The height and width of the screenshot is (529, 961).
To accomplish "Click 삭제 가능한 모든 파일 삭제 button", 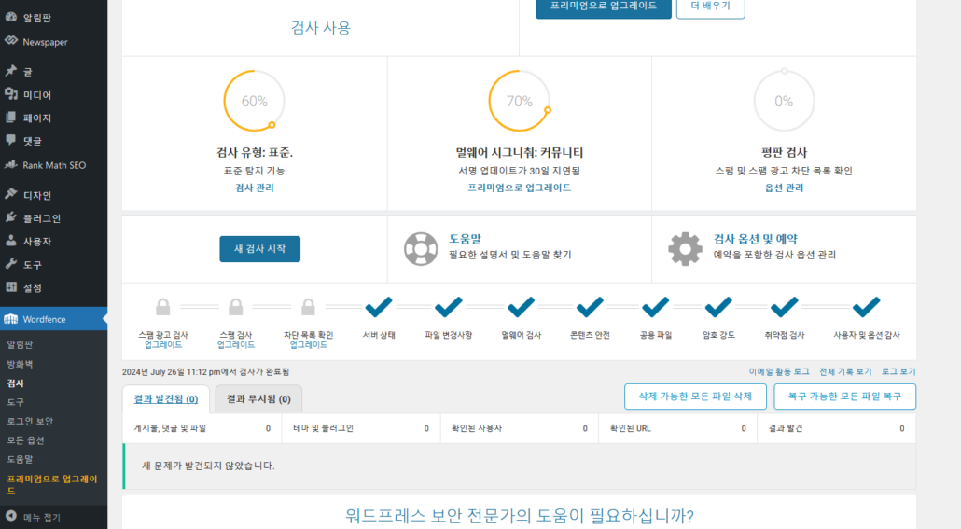I will click(x=696, y=397).
